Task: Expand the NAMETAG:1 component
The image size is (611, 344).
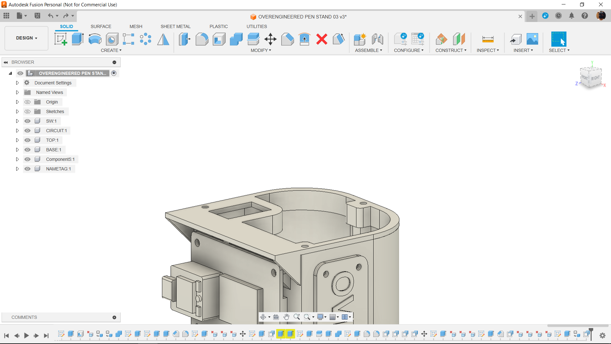Action: [x=18, y=169]
